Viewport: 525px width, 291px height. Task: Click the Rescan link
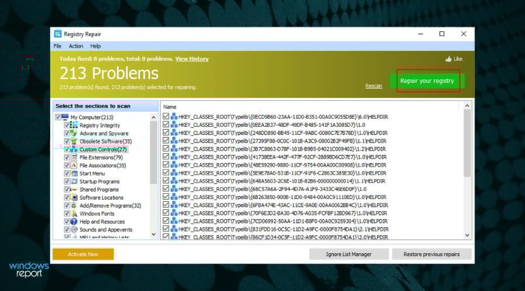click(373, 86)
